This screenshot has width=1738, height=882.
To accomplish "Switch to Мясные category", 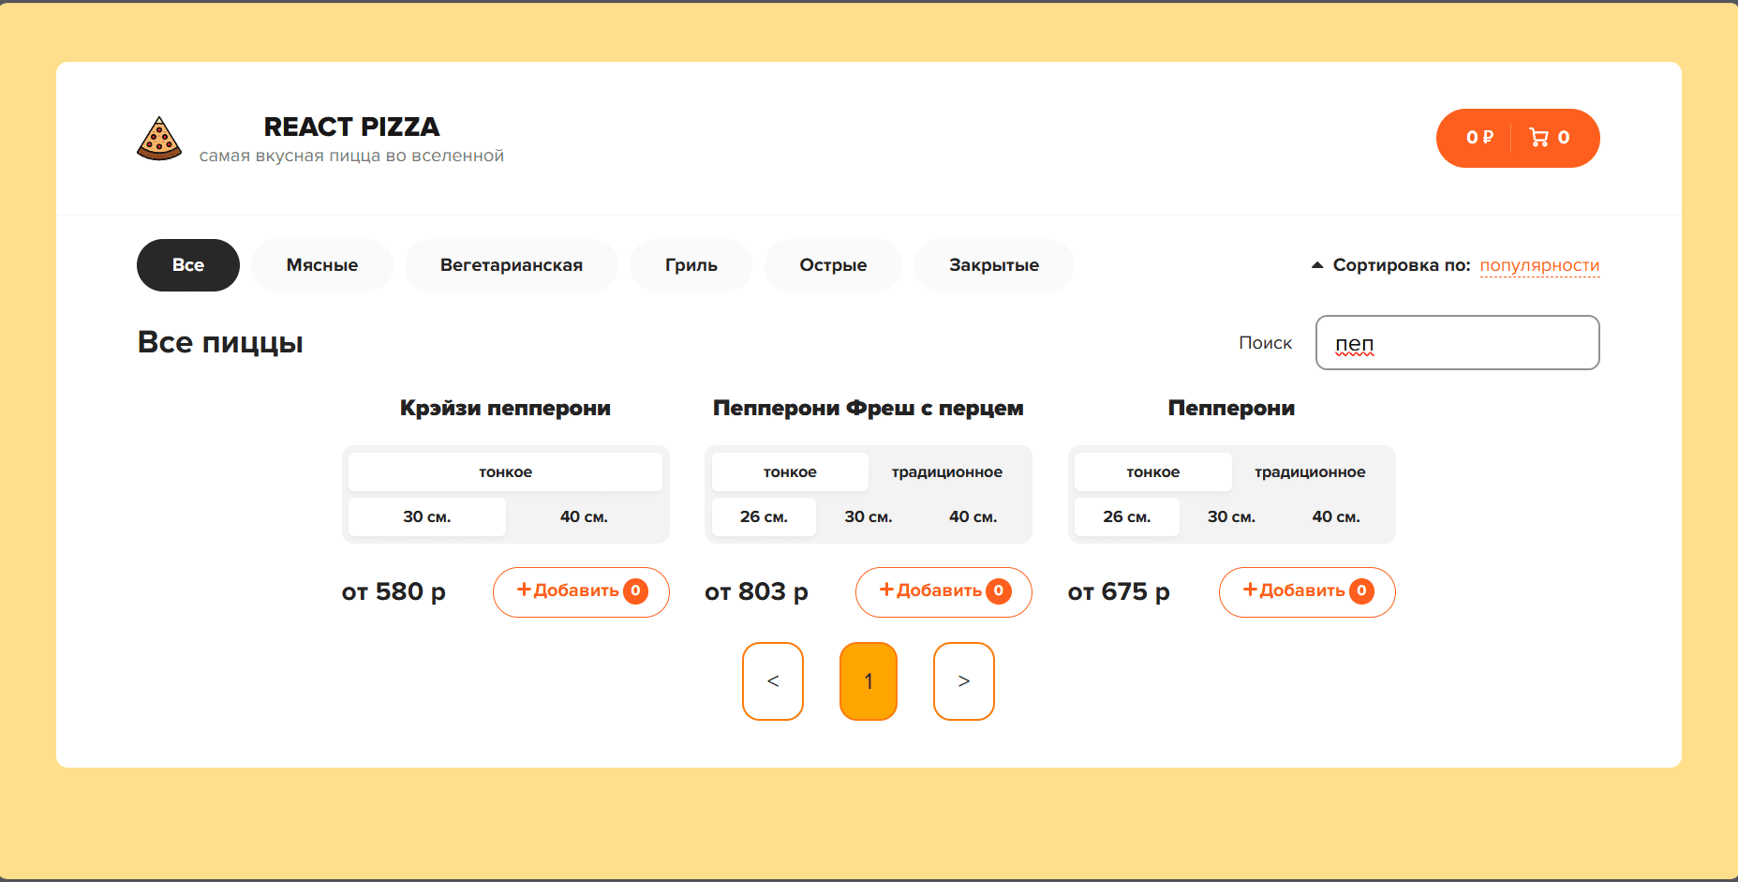I will (322, 265).
